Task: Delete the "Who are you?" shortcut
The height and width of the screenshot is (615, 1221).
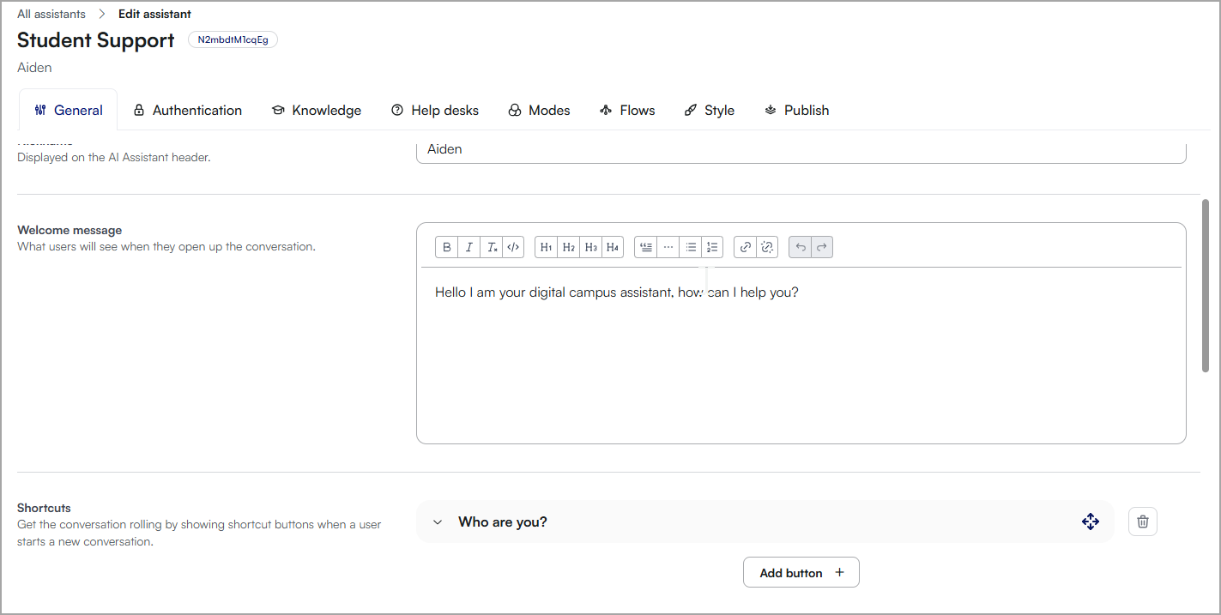Action: tap(1143, 522)
